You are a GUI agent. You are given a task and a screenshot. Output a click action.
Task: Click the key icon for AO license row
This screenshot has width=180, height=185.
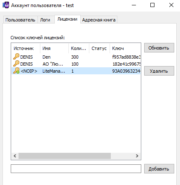pos(16,64)
